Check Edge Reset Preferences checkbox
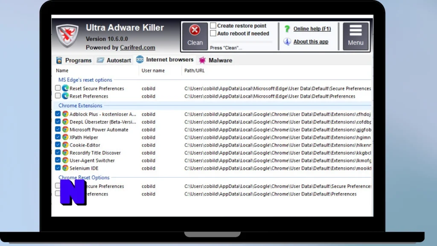This screenshot has width=437, height=246. click(58, 96)
